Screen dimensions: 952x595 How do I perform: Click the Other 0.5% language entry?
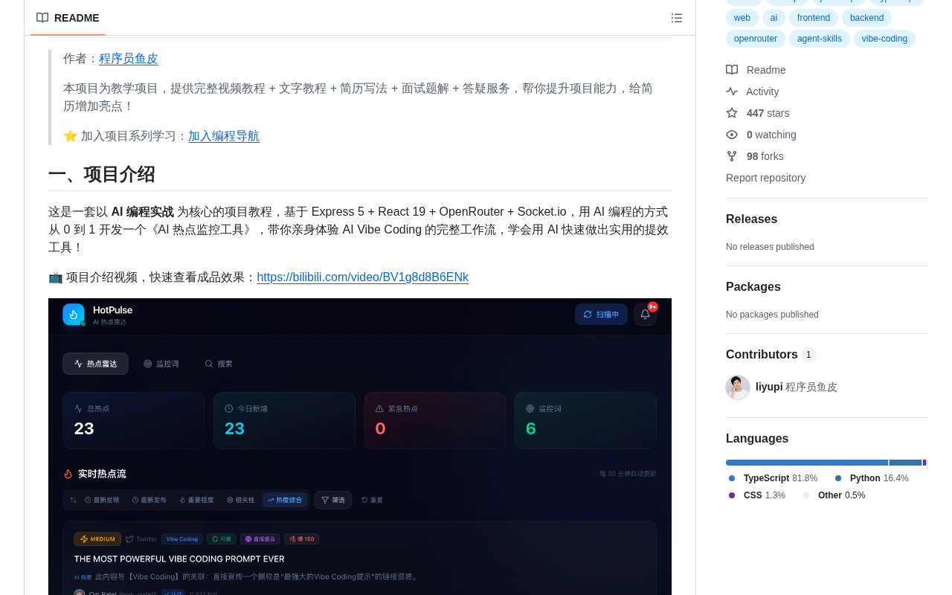pyautogui.click(x=834, y=495)
